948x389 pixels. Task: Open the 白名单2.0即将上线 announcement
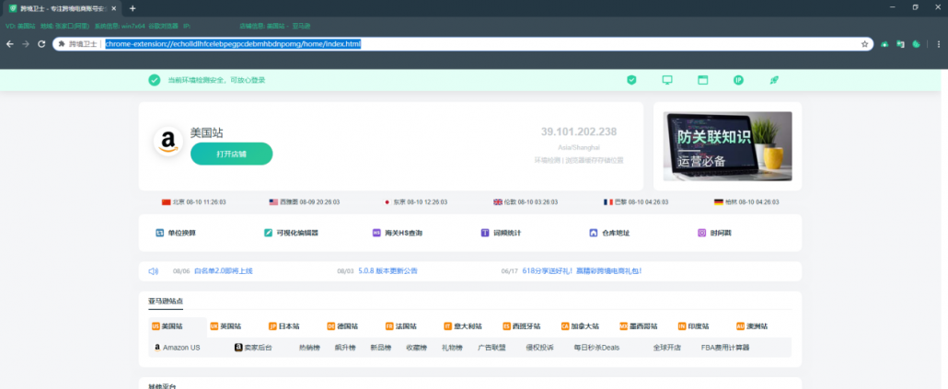click(223, 271)
